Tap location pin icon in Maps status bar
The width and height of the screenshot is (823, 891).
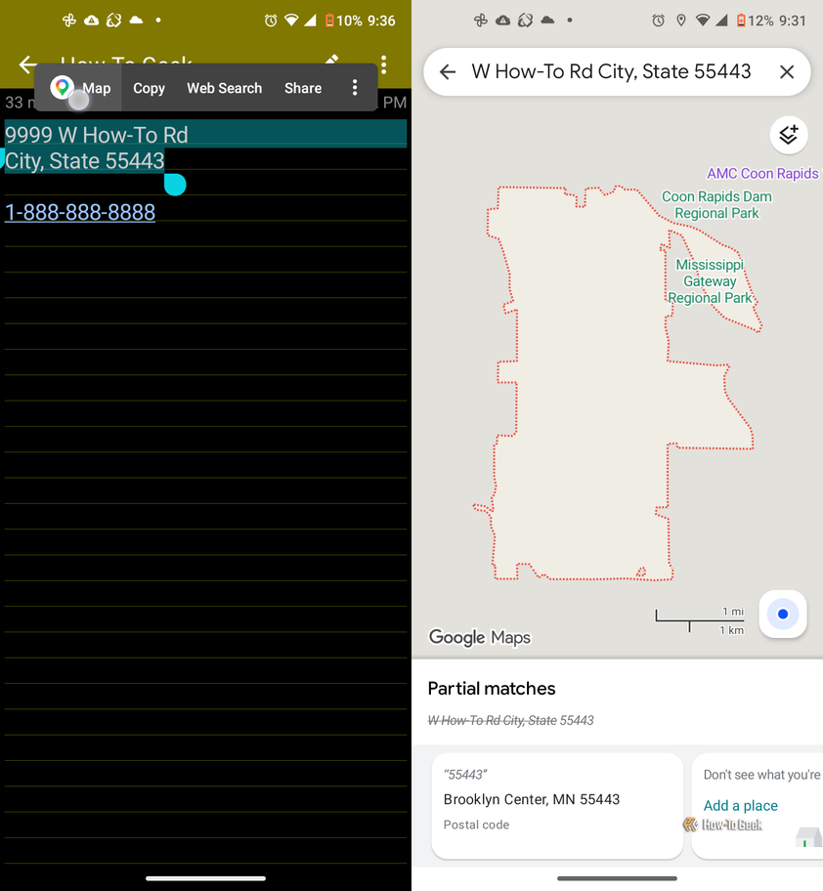tap(681, 21)
